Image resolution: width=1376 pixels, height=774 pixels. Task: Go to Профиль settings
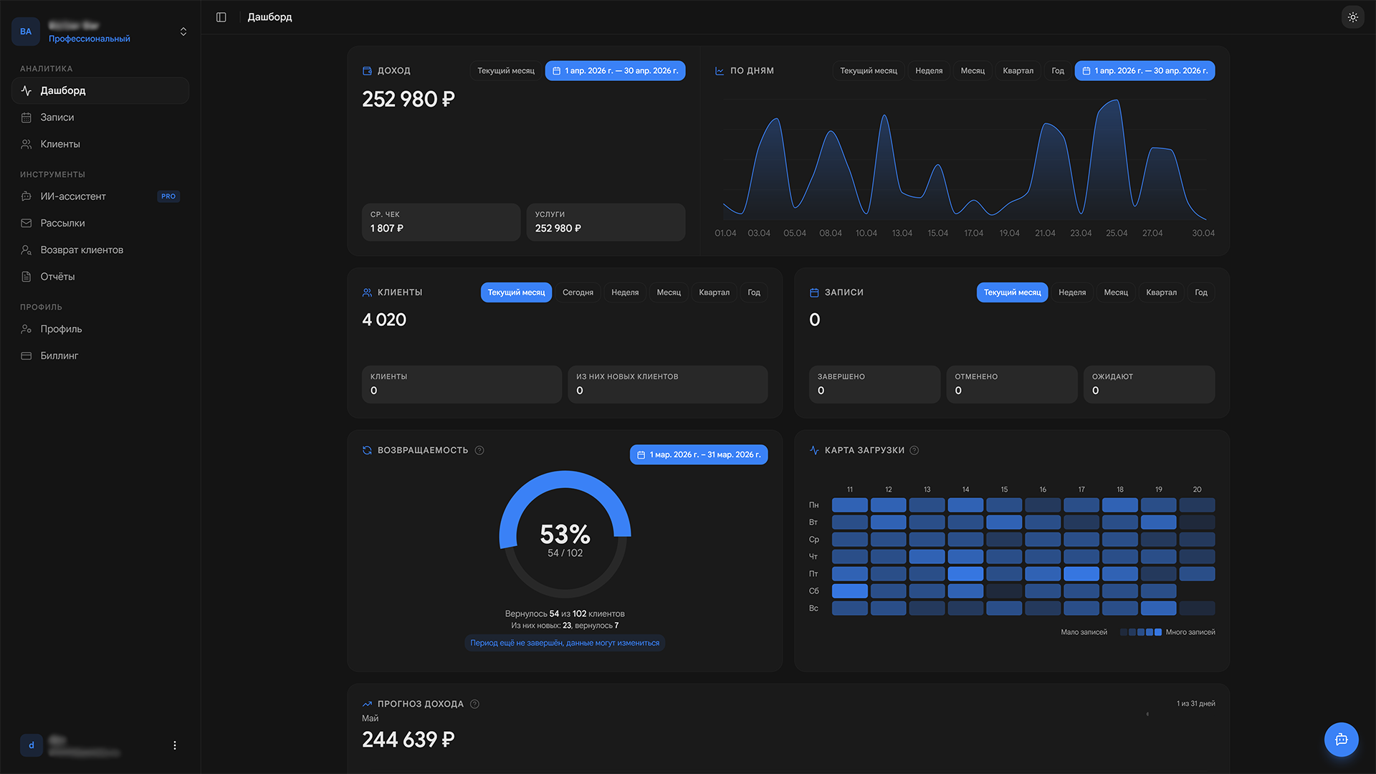[100, 329]
